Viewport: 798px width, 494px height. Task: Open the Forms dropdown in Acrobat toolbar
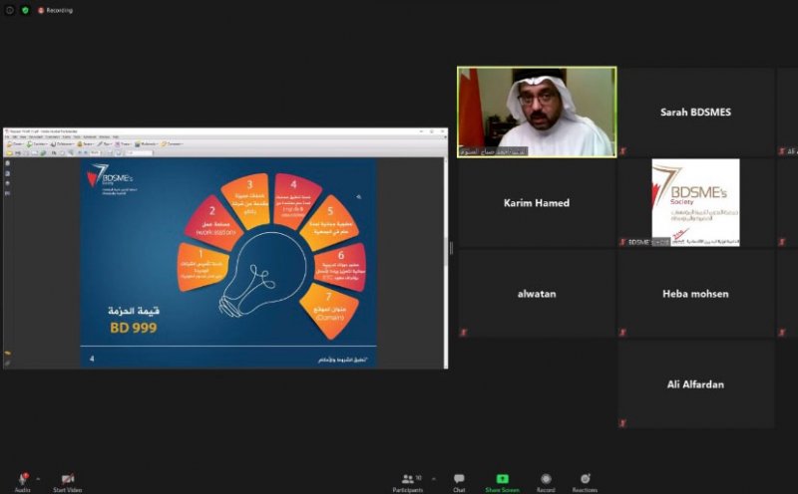click(123, 143)
